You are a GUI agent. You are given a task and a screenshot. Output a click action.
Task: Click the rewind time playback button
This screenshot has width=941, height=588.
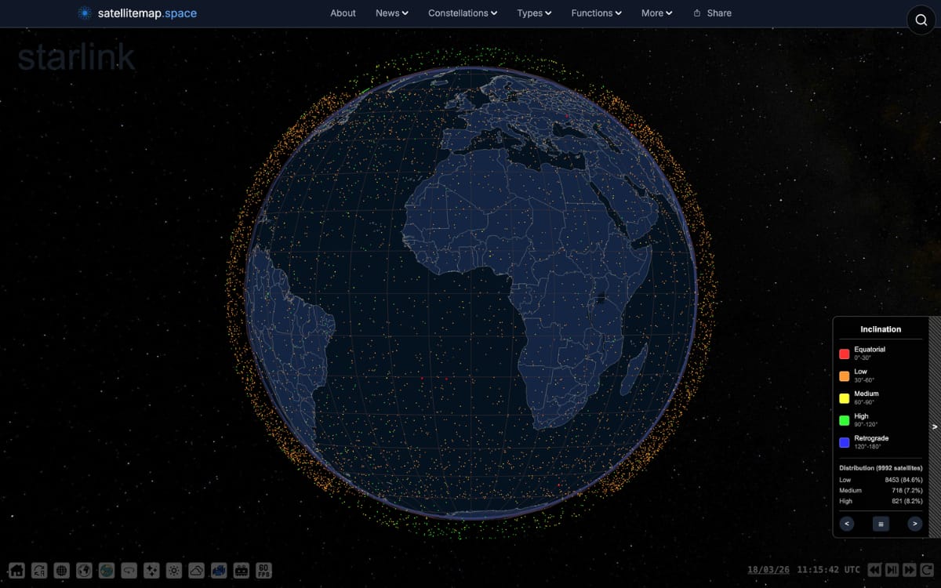tap(874, 570)
